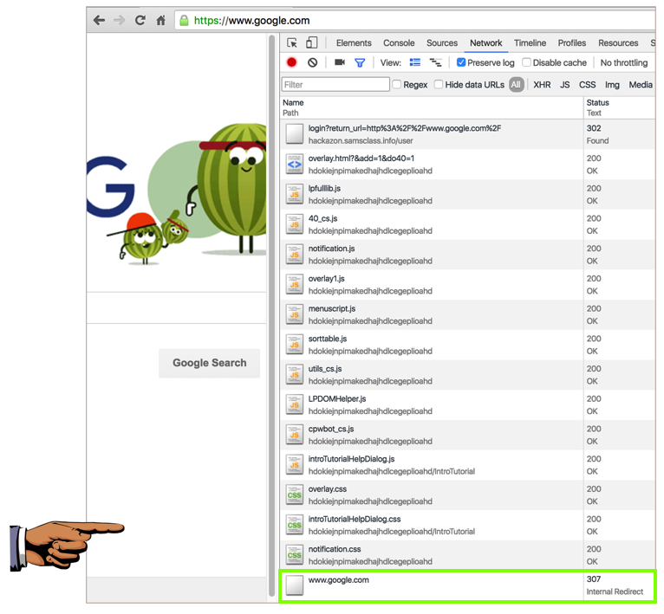The height and width of the screenshot is (614, 664).
Task: Open the Elements tab
Action: pos(354,43)
